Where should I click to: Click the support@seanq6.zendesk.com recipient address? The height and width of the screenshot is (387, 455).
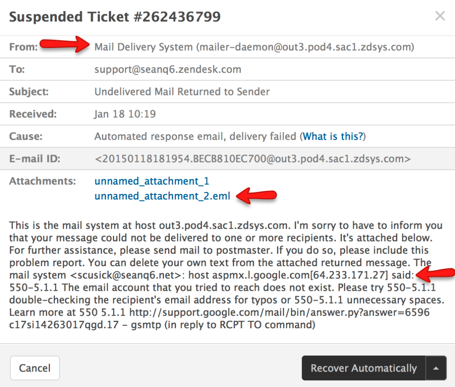point(168,70)
